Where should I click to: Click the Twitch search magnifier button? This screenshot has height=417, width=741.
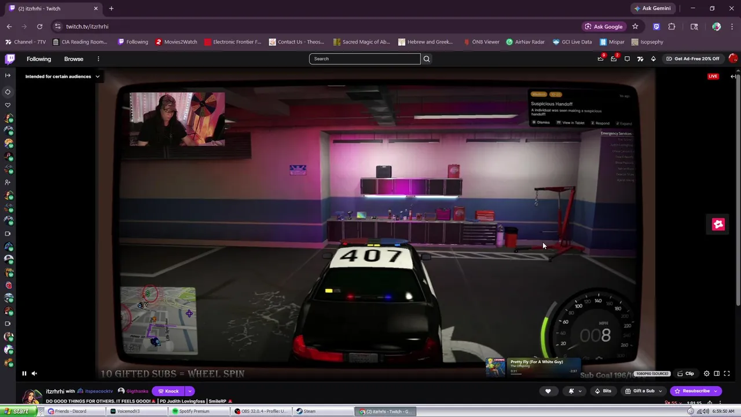click(x=427, y=58)
